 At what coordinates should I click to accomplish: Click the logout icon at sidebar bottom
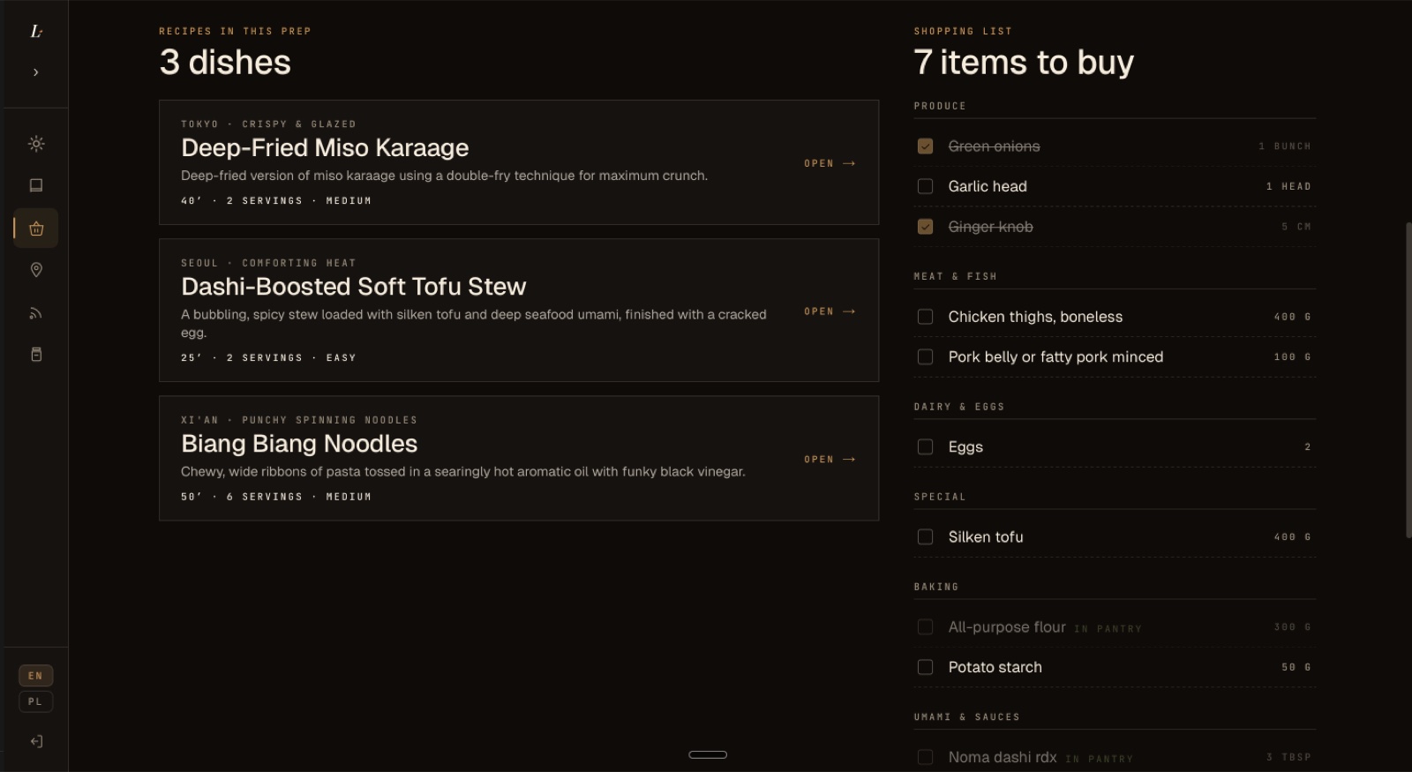(x=36, y=742)
